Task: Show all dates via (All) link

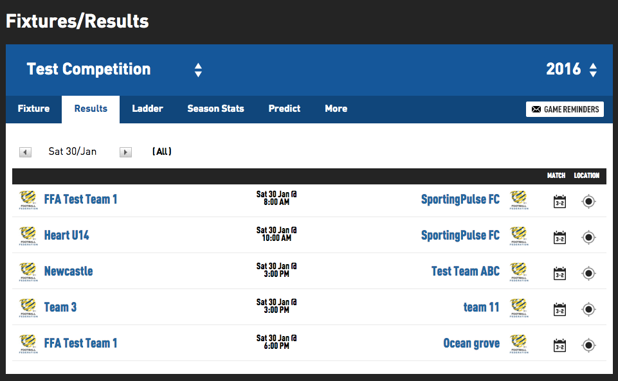Action: [162, 152]
